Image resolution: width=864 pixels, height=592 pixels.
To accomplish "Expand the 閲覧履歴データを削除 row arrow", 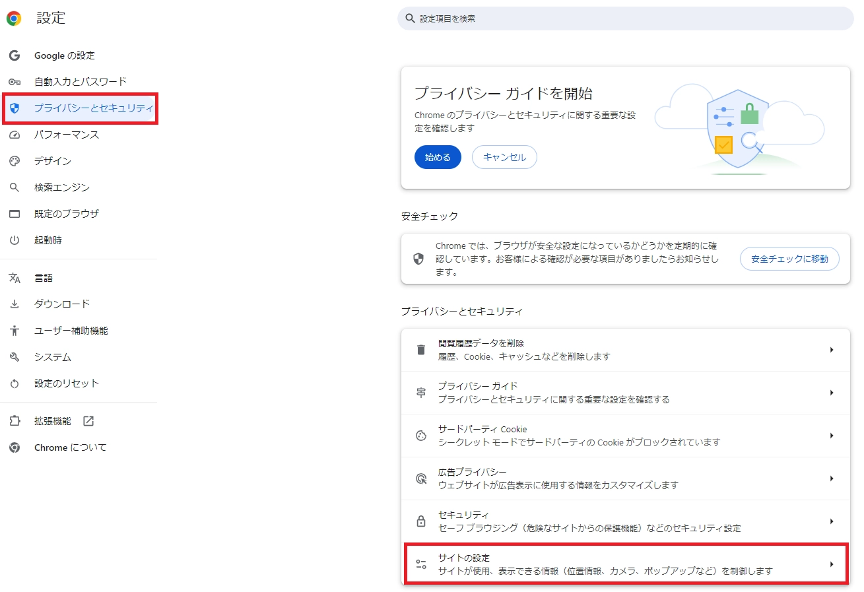I will [832, 350].
